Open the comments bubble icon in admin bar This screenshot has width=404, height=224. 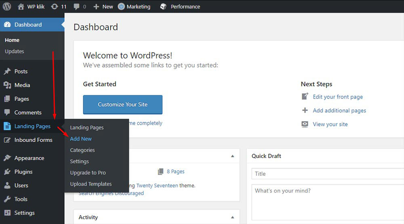pos(76,7)
